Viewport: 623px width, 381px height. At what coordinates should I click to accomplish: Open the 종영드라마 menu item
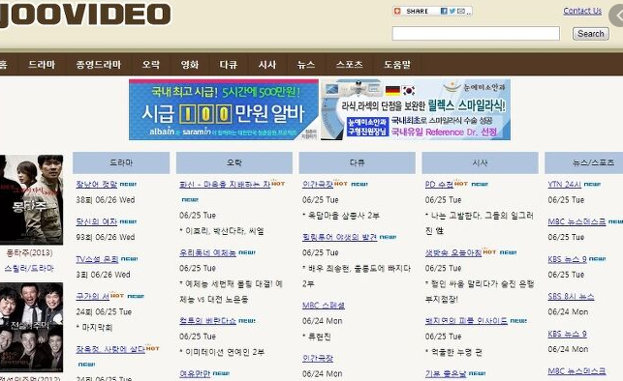point(99,64)
